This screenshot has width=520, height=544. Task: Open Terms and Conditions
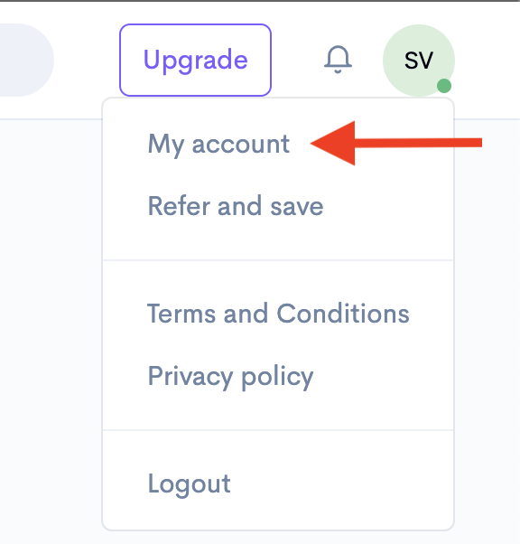278,314
